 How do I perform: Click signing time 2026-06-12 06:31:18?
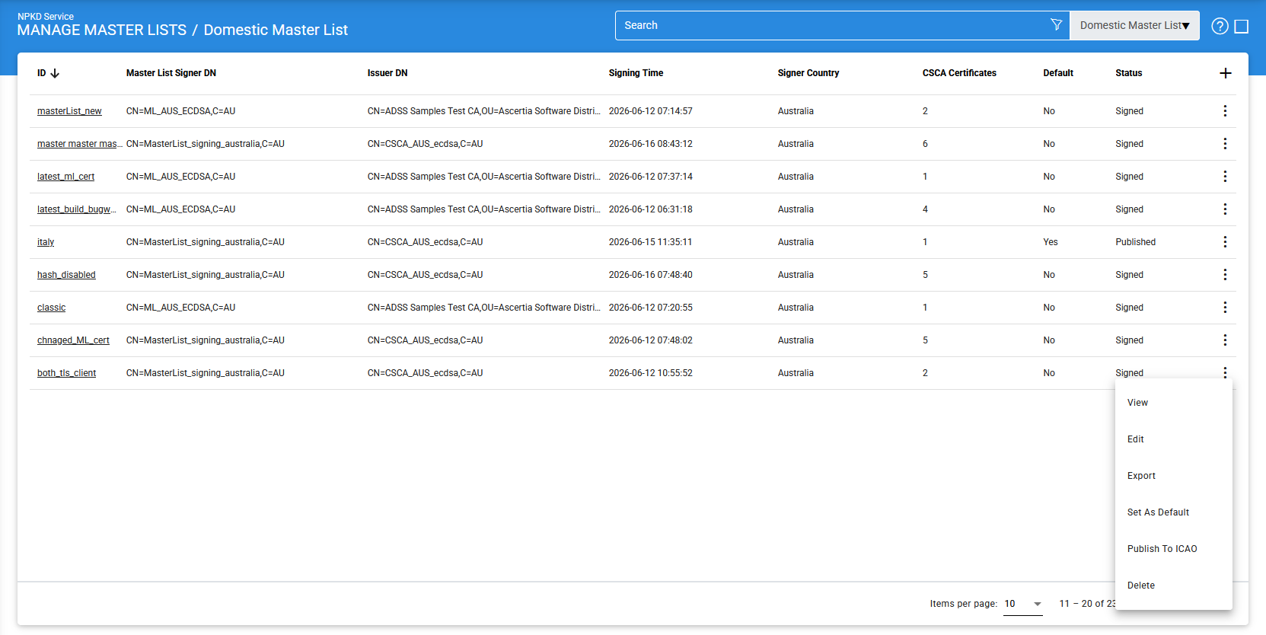651,209
